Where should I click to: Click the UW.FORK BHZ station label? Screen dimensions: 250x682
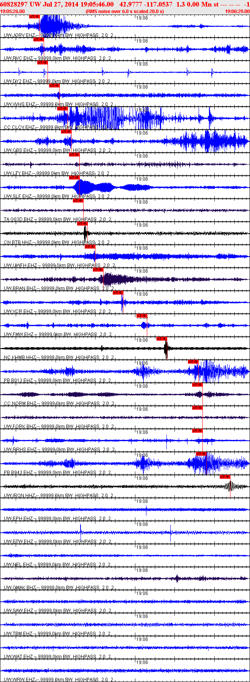point(20,427)
